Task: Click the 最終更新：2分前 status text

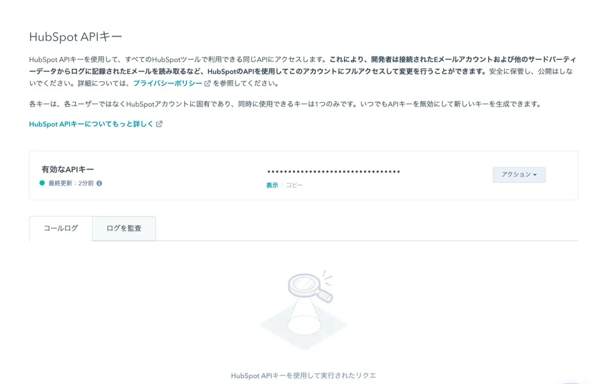Action: (x=71, y=183)
